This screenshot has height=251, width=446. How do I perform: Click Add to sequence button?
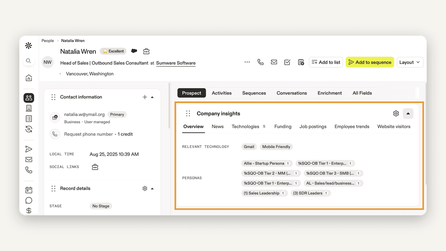click(x=370, y=62)
